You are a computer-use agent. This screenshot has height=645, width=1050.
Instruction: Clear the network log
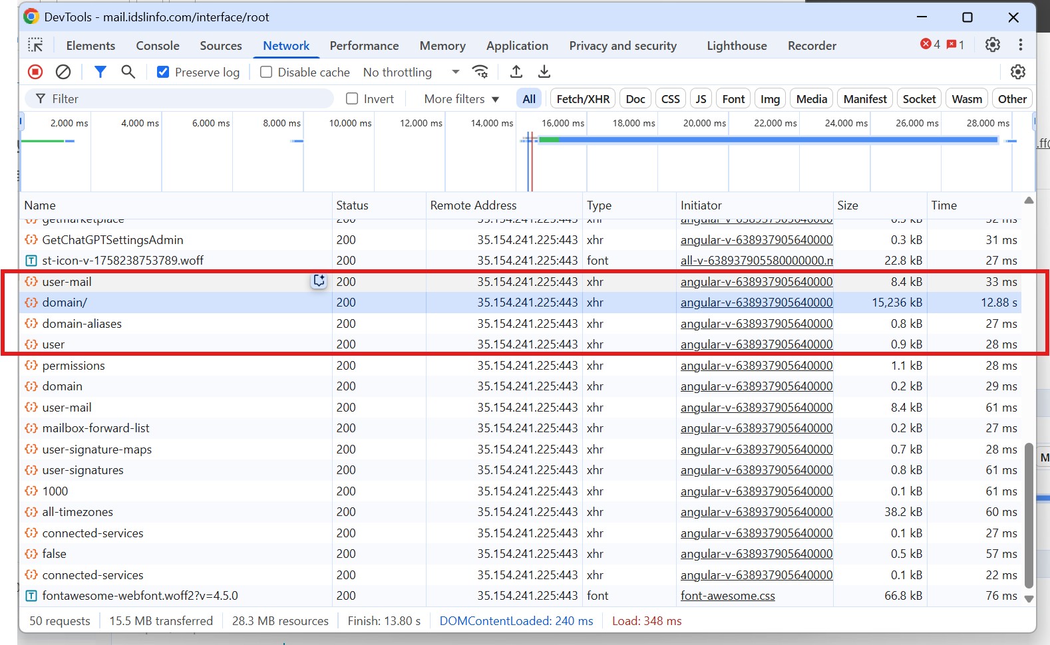click(x=63, y=72)
